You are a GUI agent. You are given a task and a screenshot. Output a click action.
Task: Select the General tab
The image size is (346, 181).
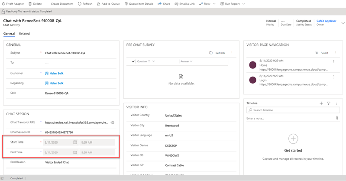[9, 33]
